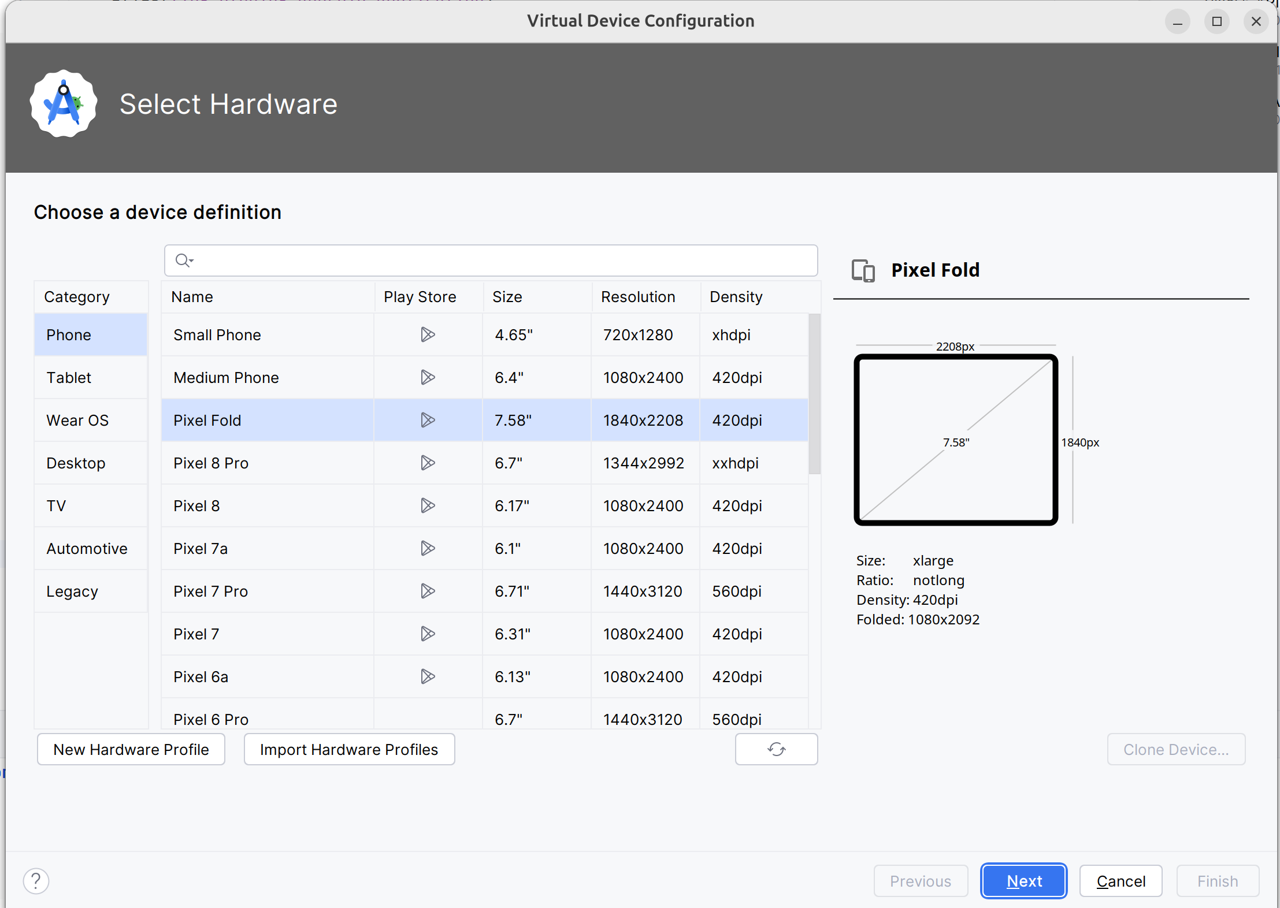Select the Automotive category in sidebar
Screen dimensions: 1280x908
(87, 548)
